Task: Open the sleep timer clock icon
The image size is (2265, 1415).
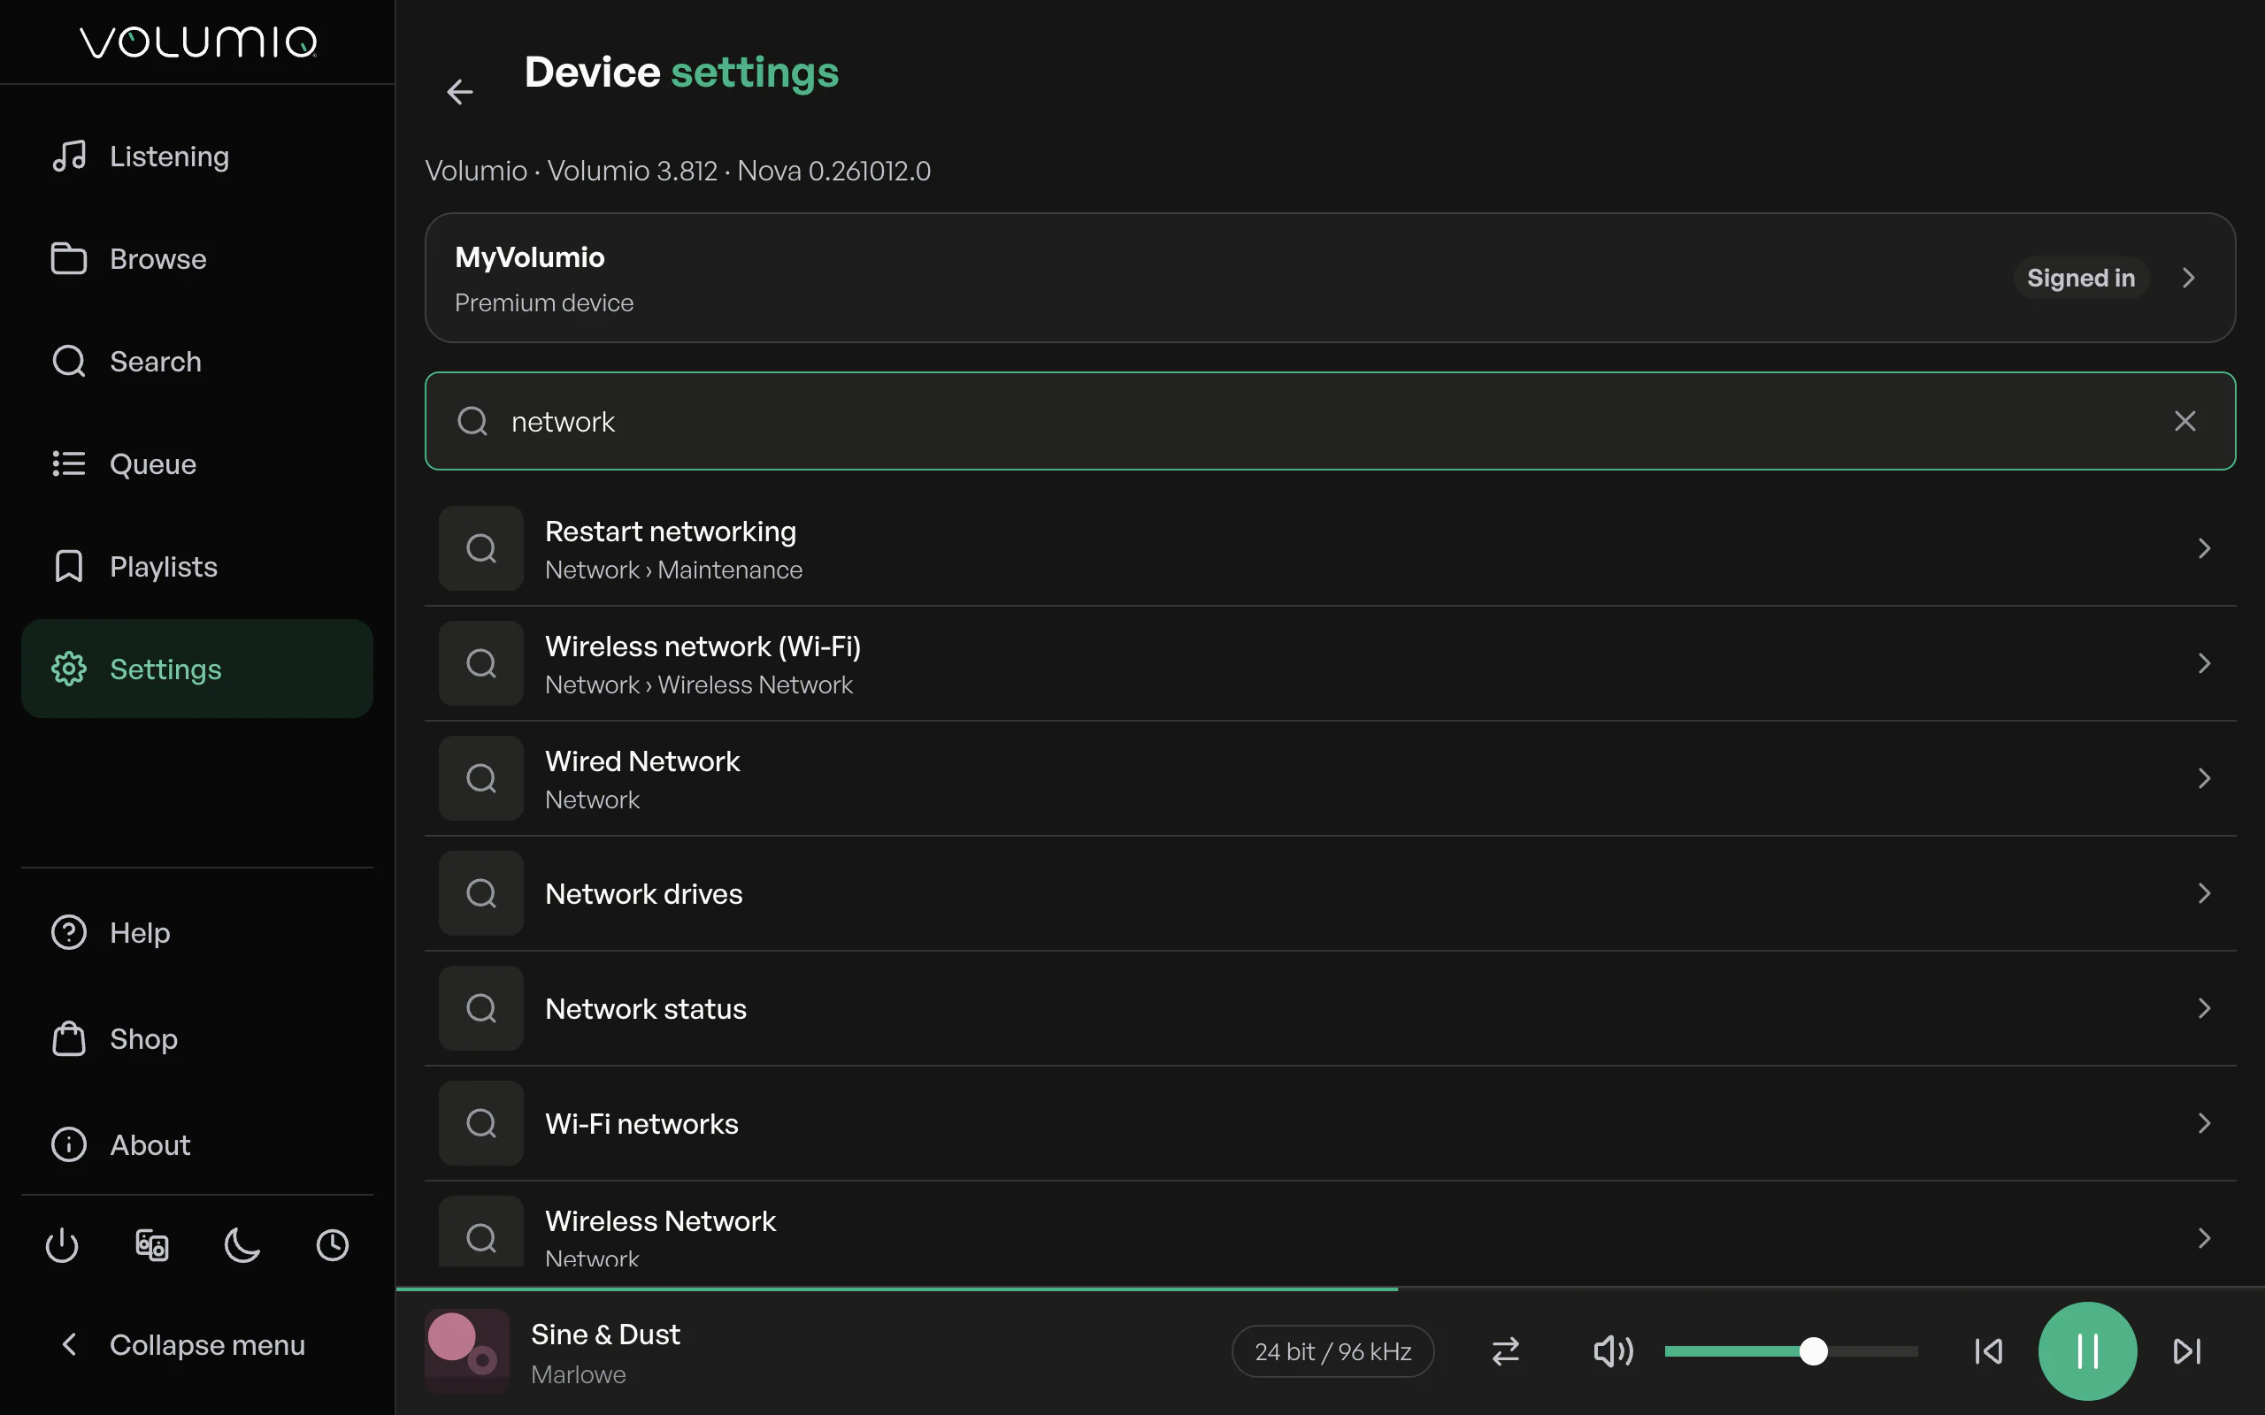Action: tap(333, 1244)
